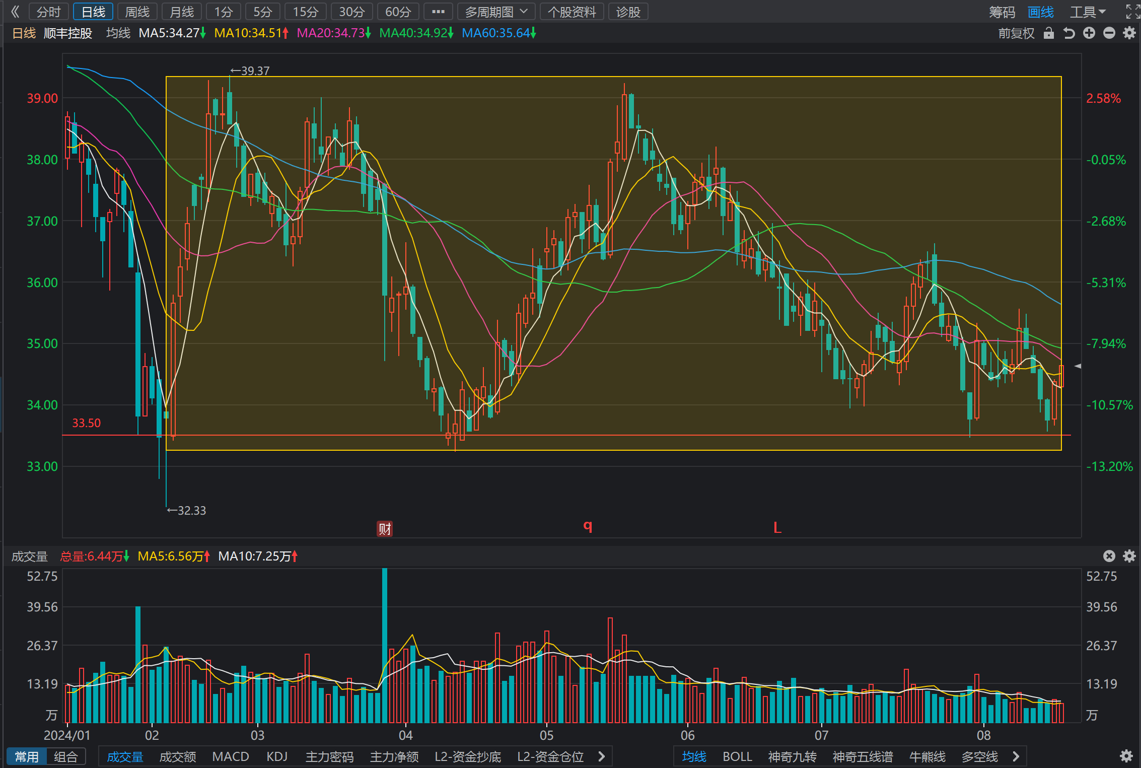The image size is (1141, 768).
Task: Show the 主力净额 indicator
Action: [x=394, y=756]
